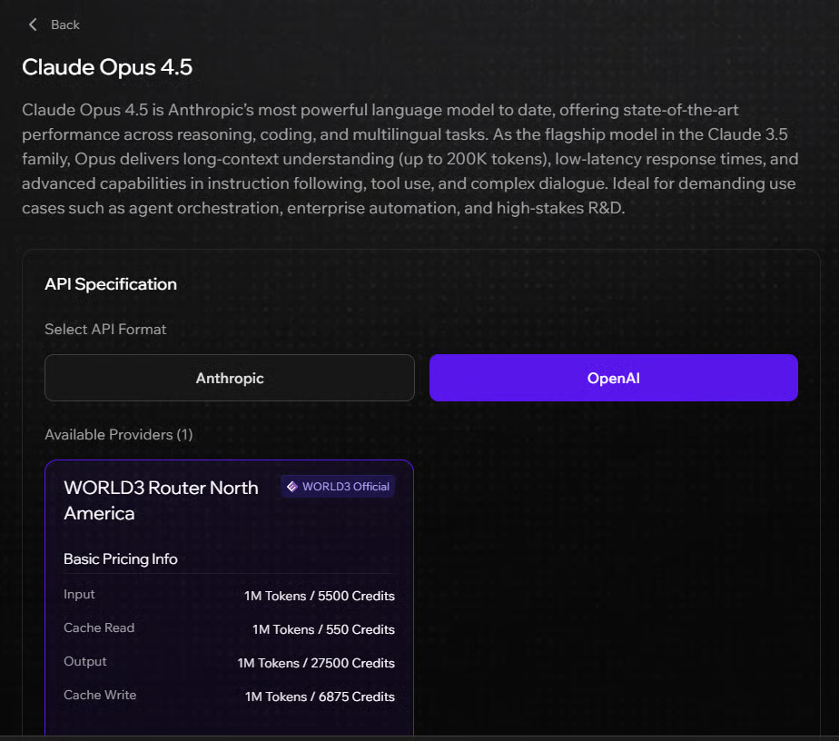This screenshot has width=839, height=741.
Task: Click the Available Providers (1) label
Action: [119, 435]
